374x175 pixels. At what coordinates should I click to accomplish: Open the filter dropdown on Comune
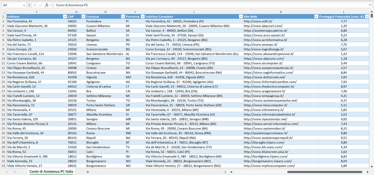(x=123, y=16)
